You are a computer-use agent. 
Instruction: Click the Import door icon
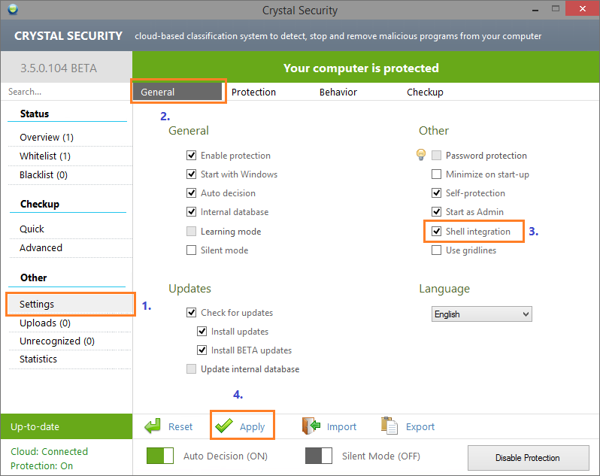point(311,426)
